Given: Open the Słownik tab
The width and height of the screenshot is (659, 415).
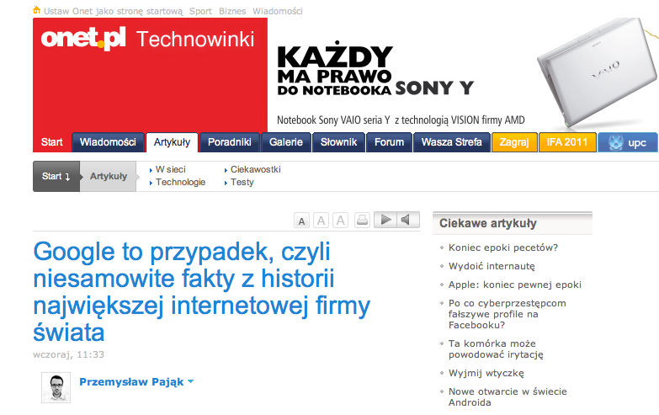Looking at the screenshot, I should [x=338, y=142].
